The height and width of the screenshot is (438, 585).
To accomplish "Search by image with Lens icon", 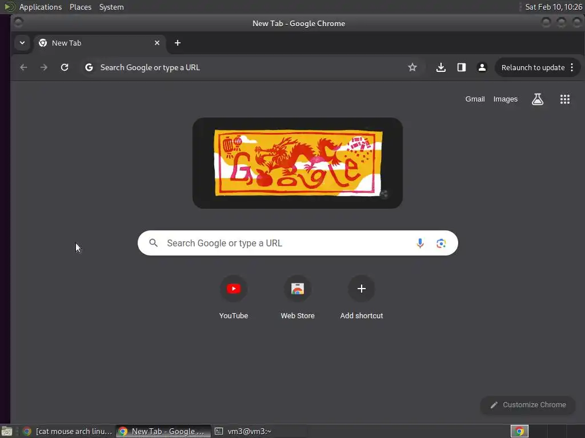I will [441, 243].
